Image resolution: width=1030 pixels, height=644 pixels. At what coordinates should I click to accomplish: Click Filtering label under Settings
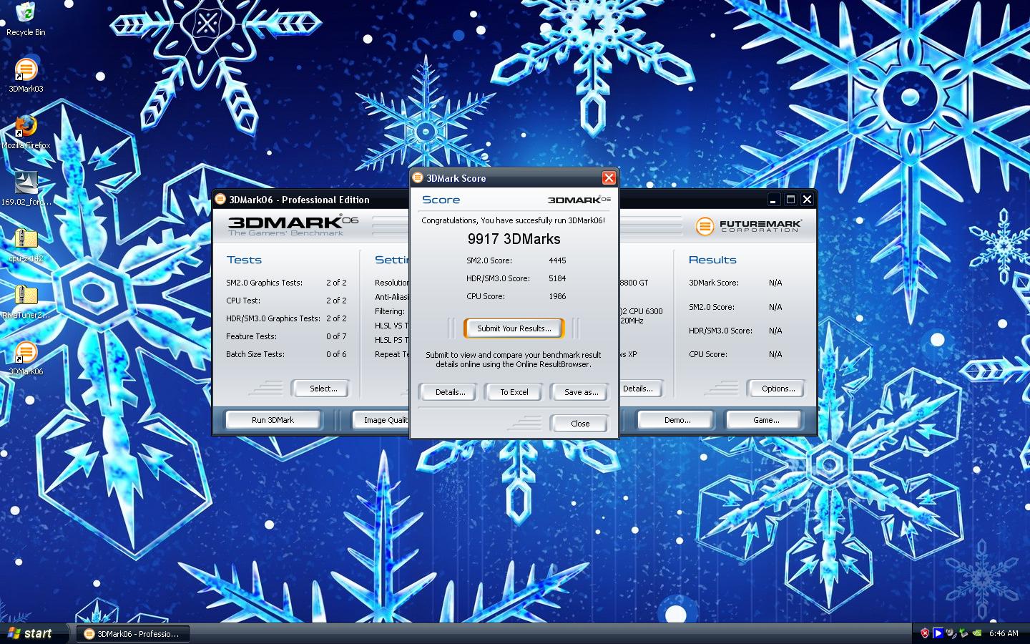pyautogui.click(x=390, y=311)
